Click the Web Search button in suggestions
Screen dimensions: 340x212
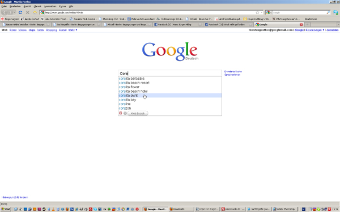138,114
